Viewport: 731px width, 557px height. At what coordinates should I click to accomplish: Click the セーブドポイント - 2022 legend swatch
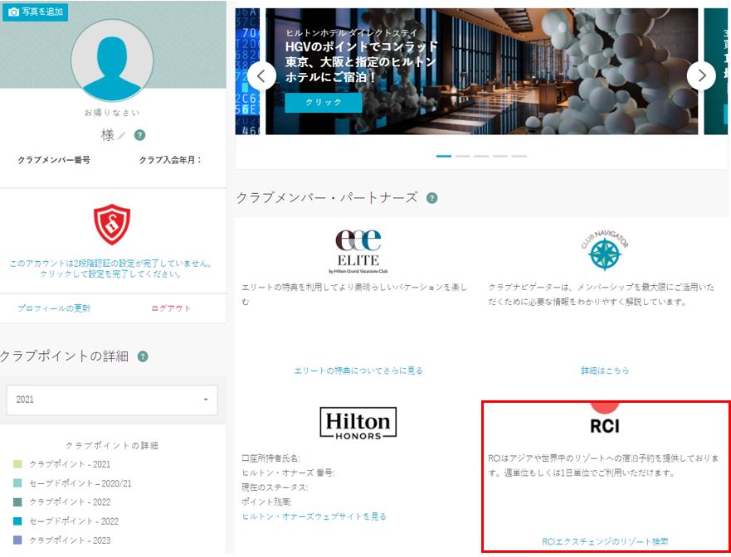17,521
